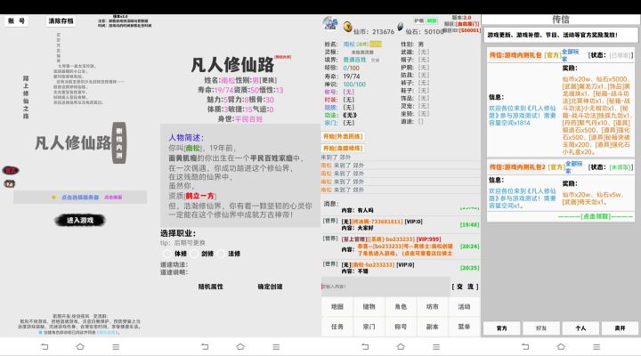Screen dimensions: 641x356
Task: Tap home icon under the character creation screen
Action: pyautogui.click(x=240, y=346)
